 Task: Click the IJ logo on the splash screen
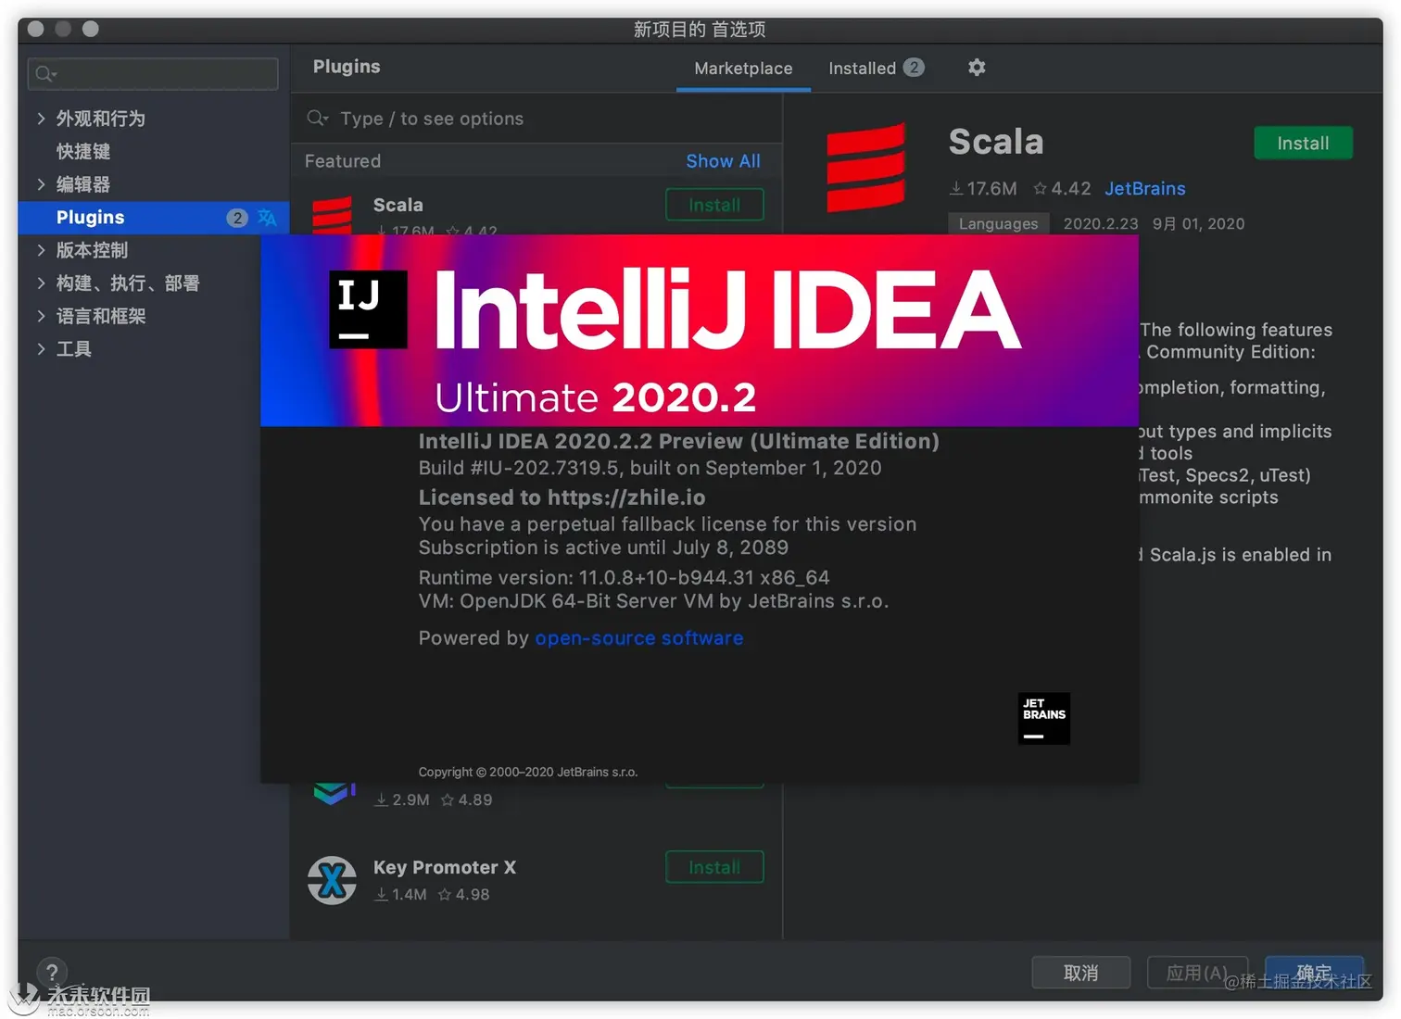tap(368, 309)
